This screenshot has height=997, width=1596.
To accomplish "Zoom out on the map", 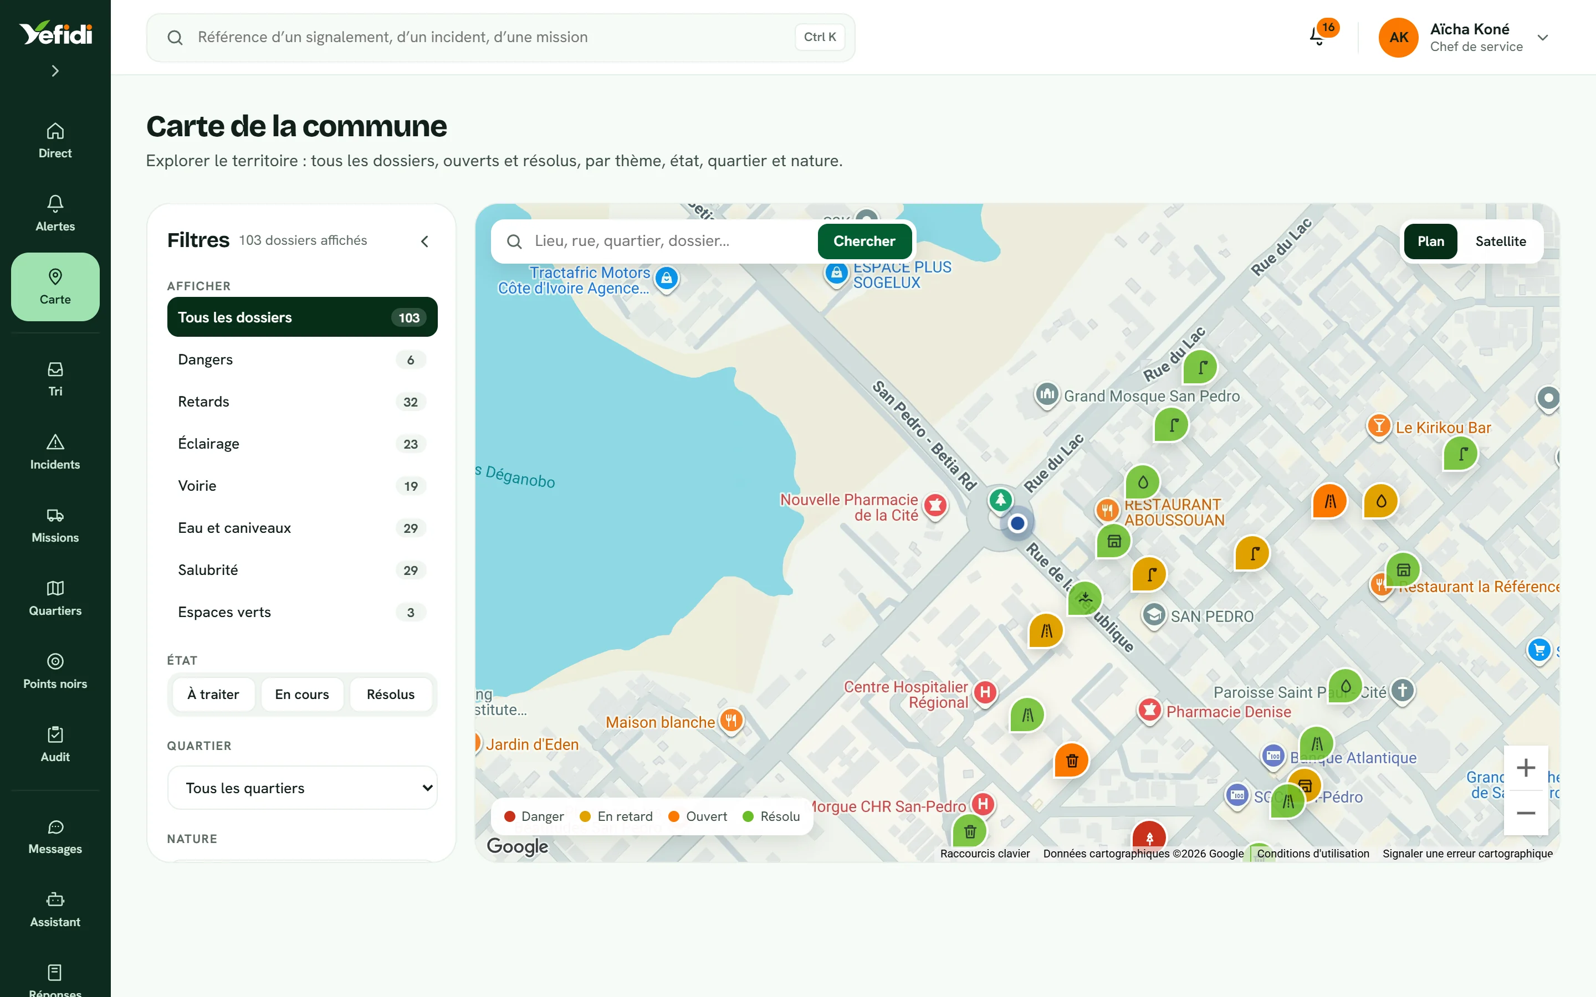I will [1526, 813].
